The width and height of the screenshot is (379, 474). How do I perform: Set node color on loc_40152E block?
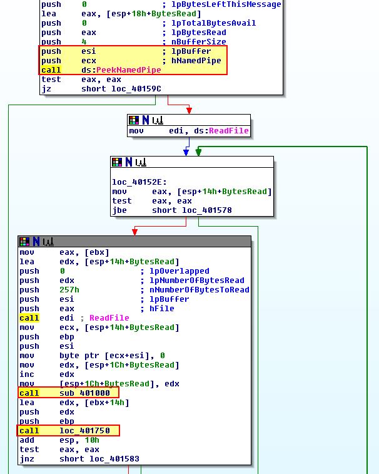tap(116, 162)
